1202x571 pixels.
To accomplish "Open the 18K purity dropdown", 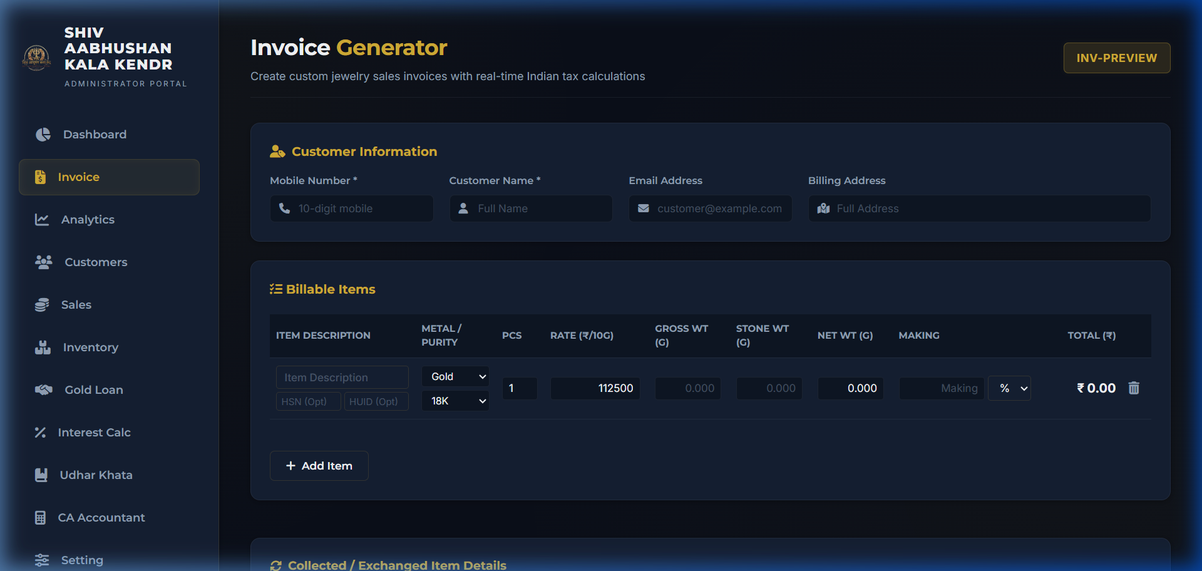I will (455, 401).
